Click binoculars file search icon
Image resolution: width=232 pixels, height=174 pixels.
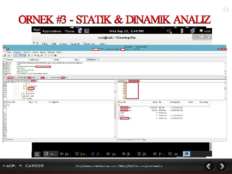pyautogui.click(x=55, y=55)
